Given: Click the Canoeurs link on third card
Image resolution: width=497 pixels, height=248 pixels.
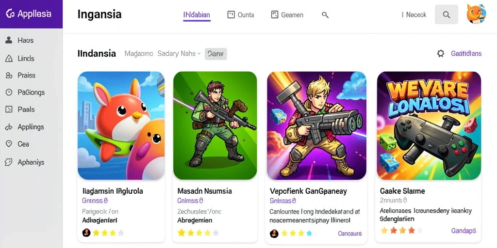Looking at the screenshot, I should pyautogui.click(x=349, y=233).
